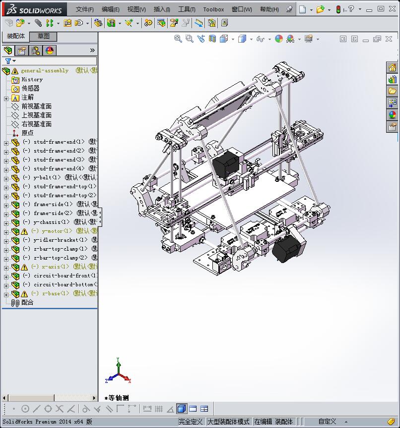
Task: Open the 工具(T) menu
Action: (187, 9)
